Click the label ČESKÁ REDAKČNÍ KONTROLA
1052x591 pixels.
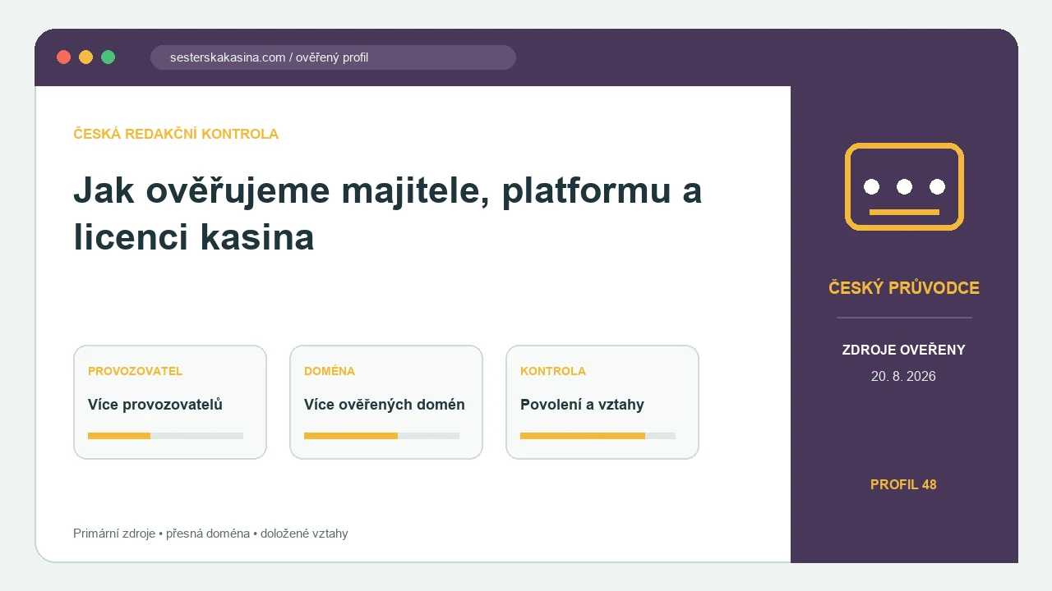[x=176, y=134]
